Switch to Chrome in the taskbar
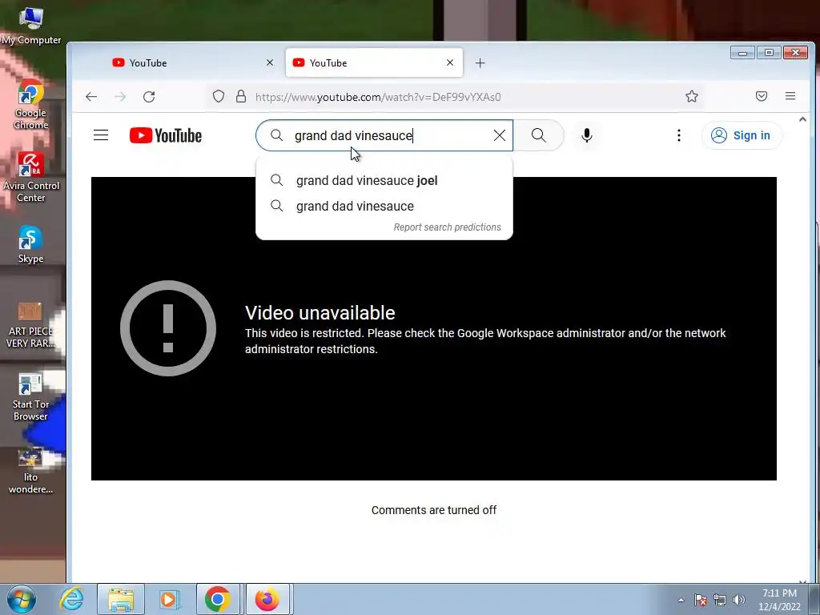Viewport: 820px width, 615px height. (218, 599)
